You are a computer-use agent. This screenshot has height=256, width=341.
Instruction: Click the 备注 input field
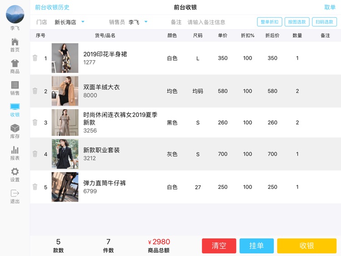click(206, 22)
